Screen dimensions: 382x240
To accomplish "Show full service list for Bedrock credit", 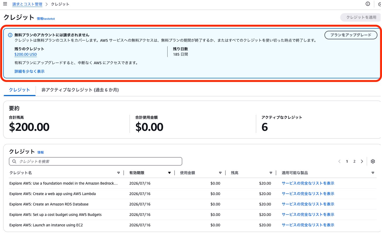I will coord(308,183).
